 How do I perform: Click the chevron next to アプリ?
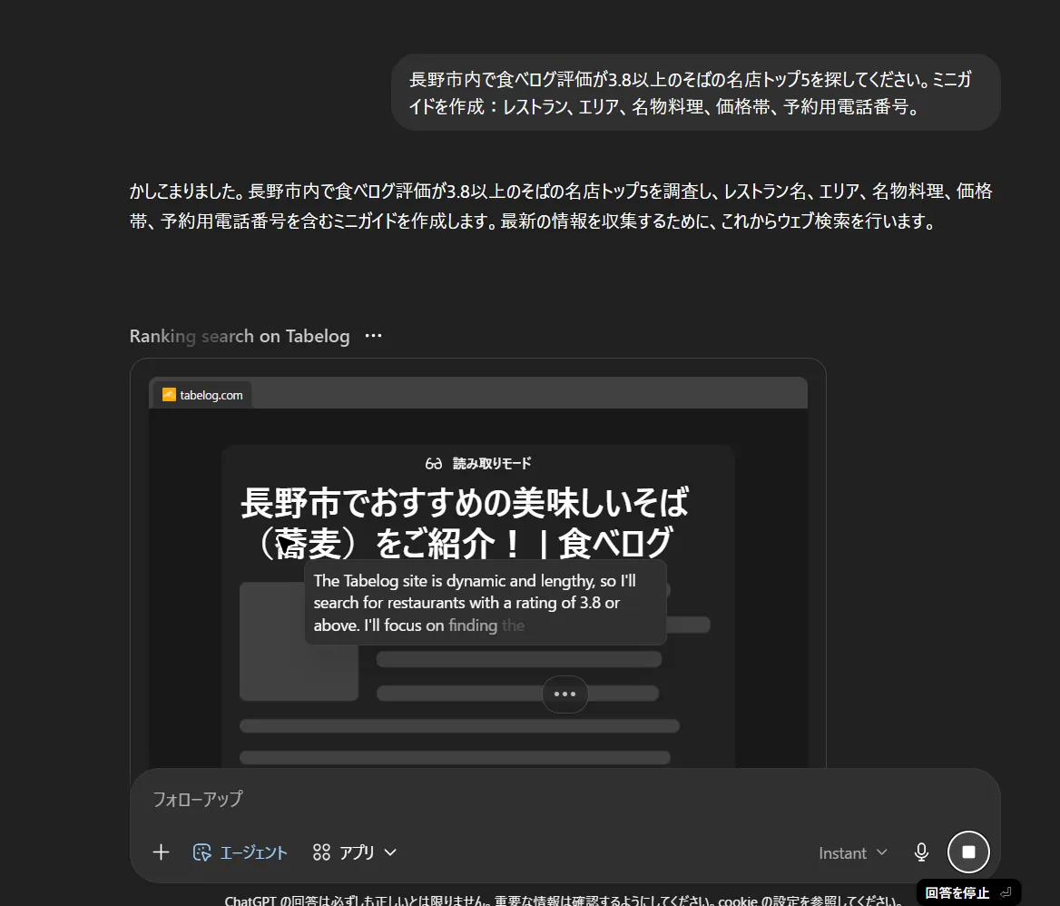coord(390,852)
